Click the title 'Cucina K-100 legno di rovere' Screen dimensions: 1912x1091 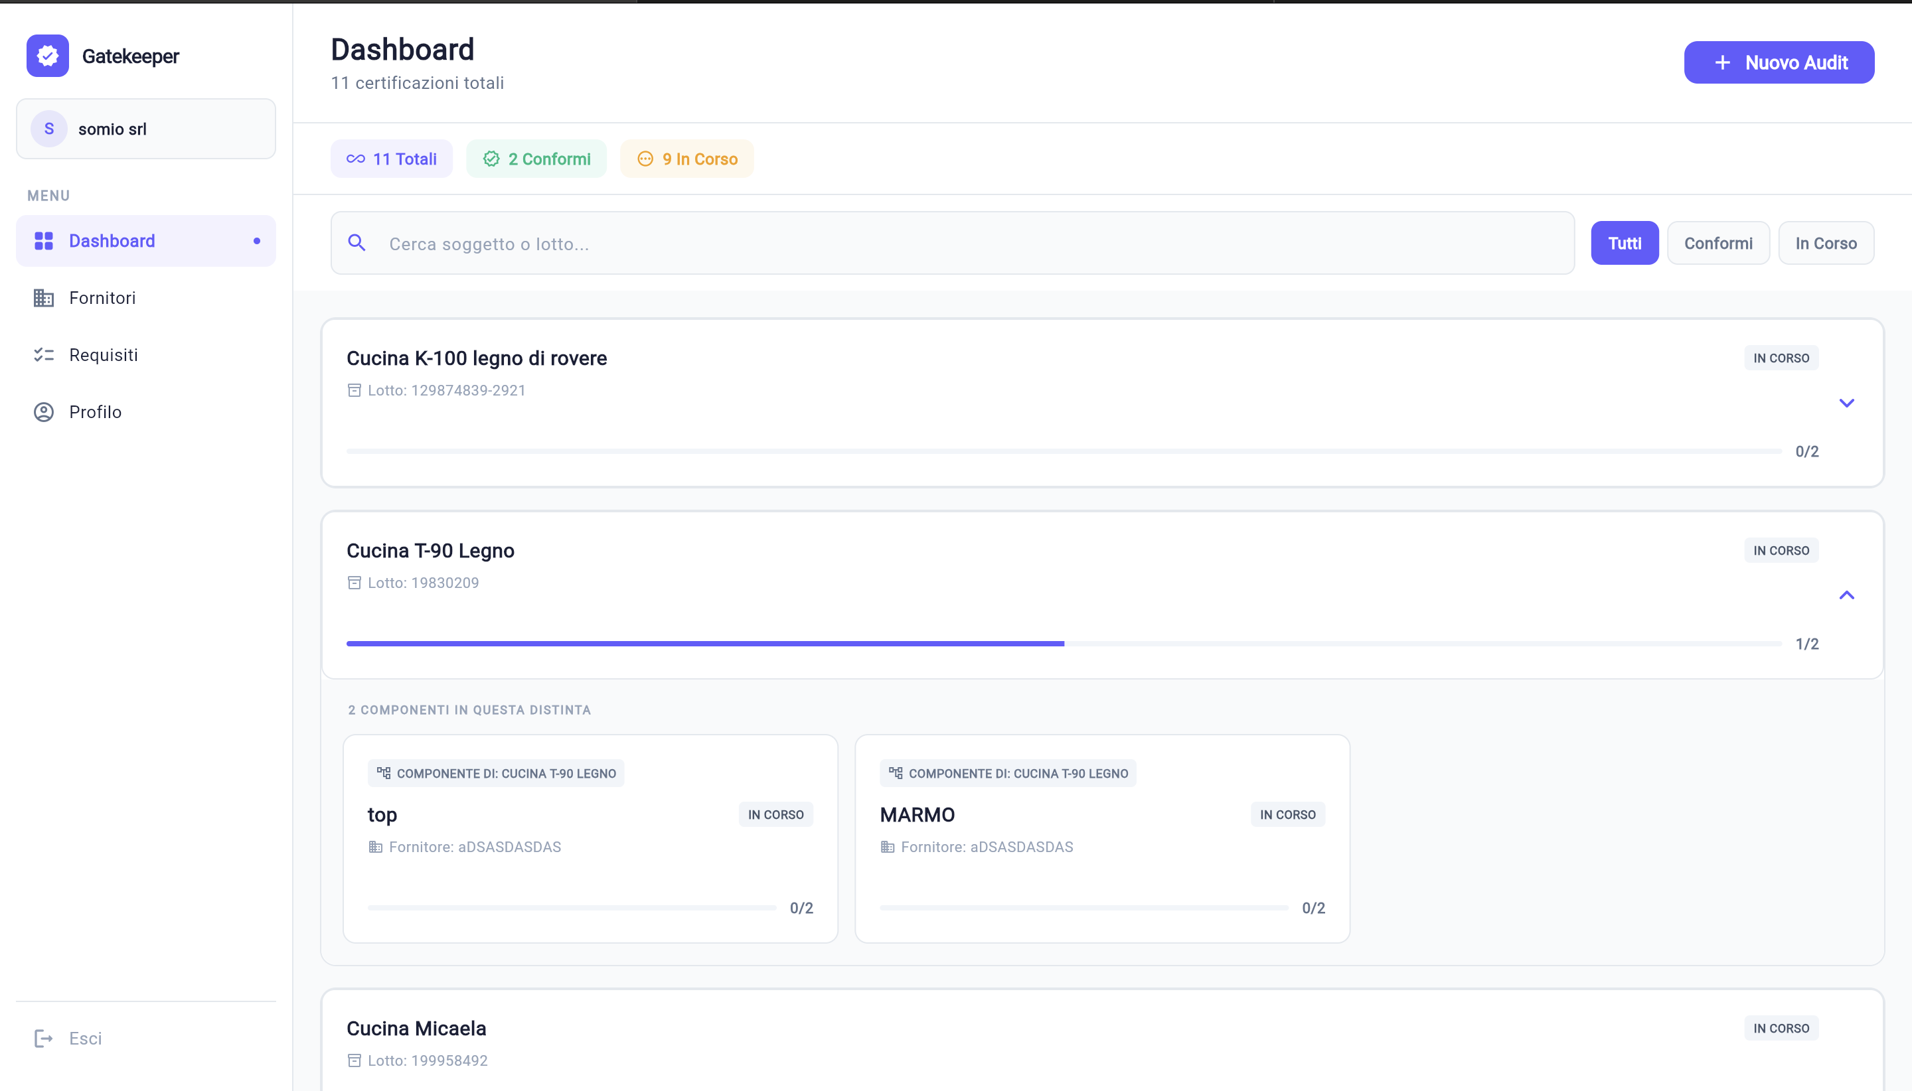coord(477,358)
